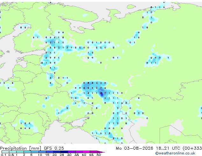Image resolution: width=202 pixels, height=156 pixels.
Task: Click the date text 'Mo 03-08-2026'
Action: pyautogui.click(x=135, y=148)
